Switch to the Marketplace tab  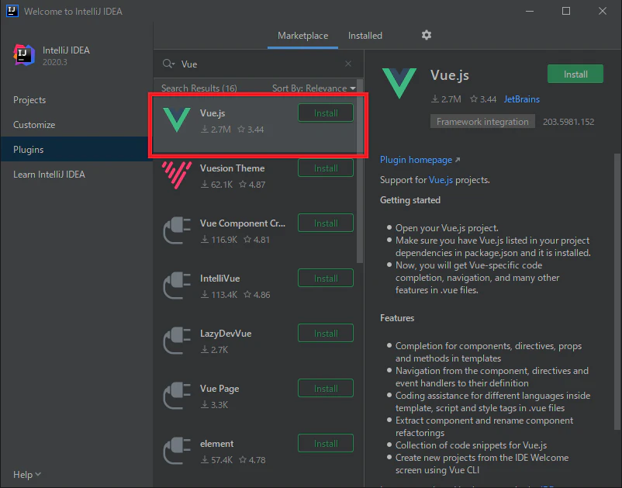[x=302, y=36]
